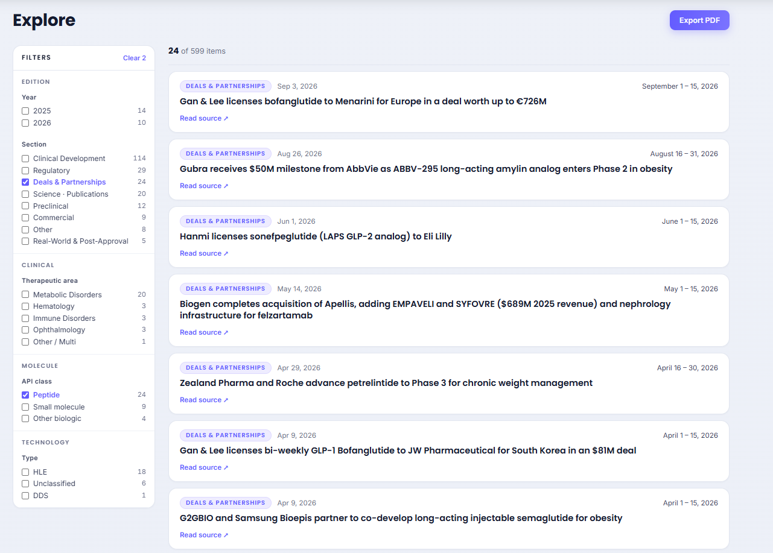Click the Hanmi licenses sonefpeglutide headline
The width and height of the screenshot is (773, 553).
316,236
